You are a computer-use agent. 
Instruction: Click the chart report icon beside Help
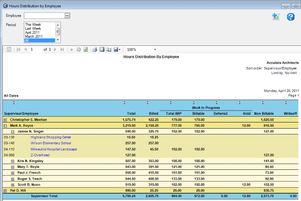[276, 17]
